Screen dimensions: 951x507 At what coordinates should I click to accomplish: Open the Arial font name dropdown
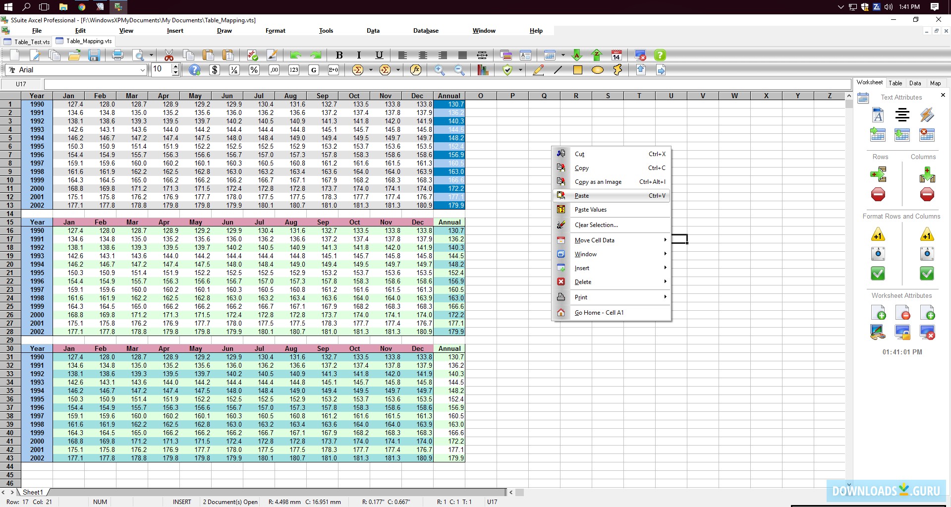point(143,70)
